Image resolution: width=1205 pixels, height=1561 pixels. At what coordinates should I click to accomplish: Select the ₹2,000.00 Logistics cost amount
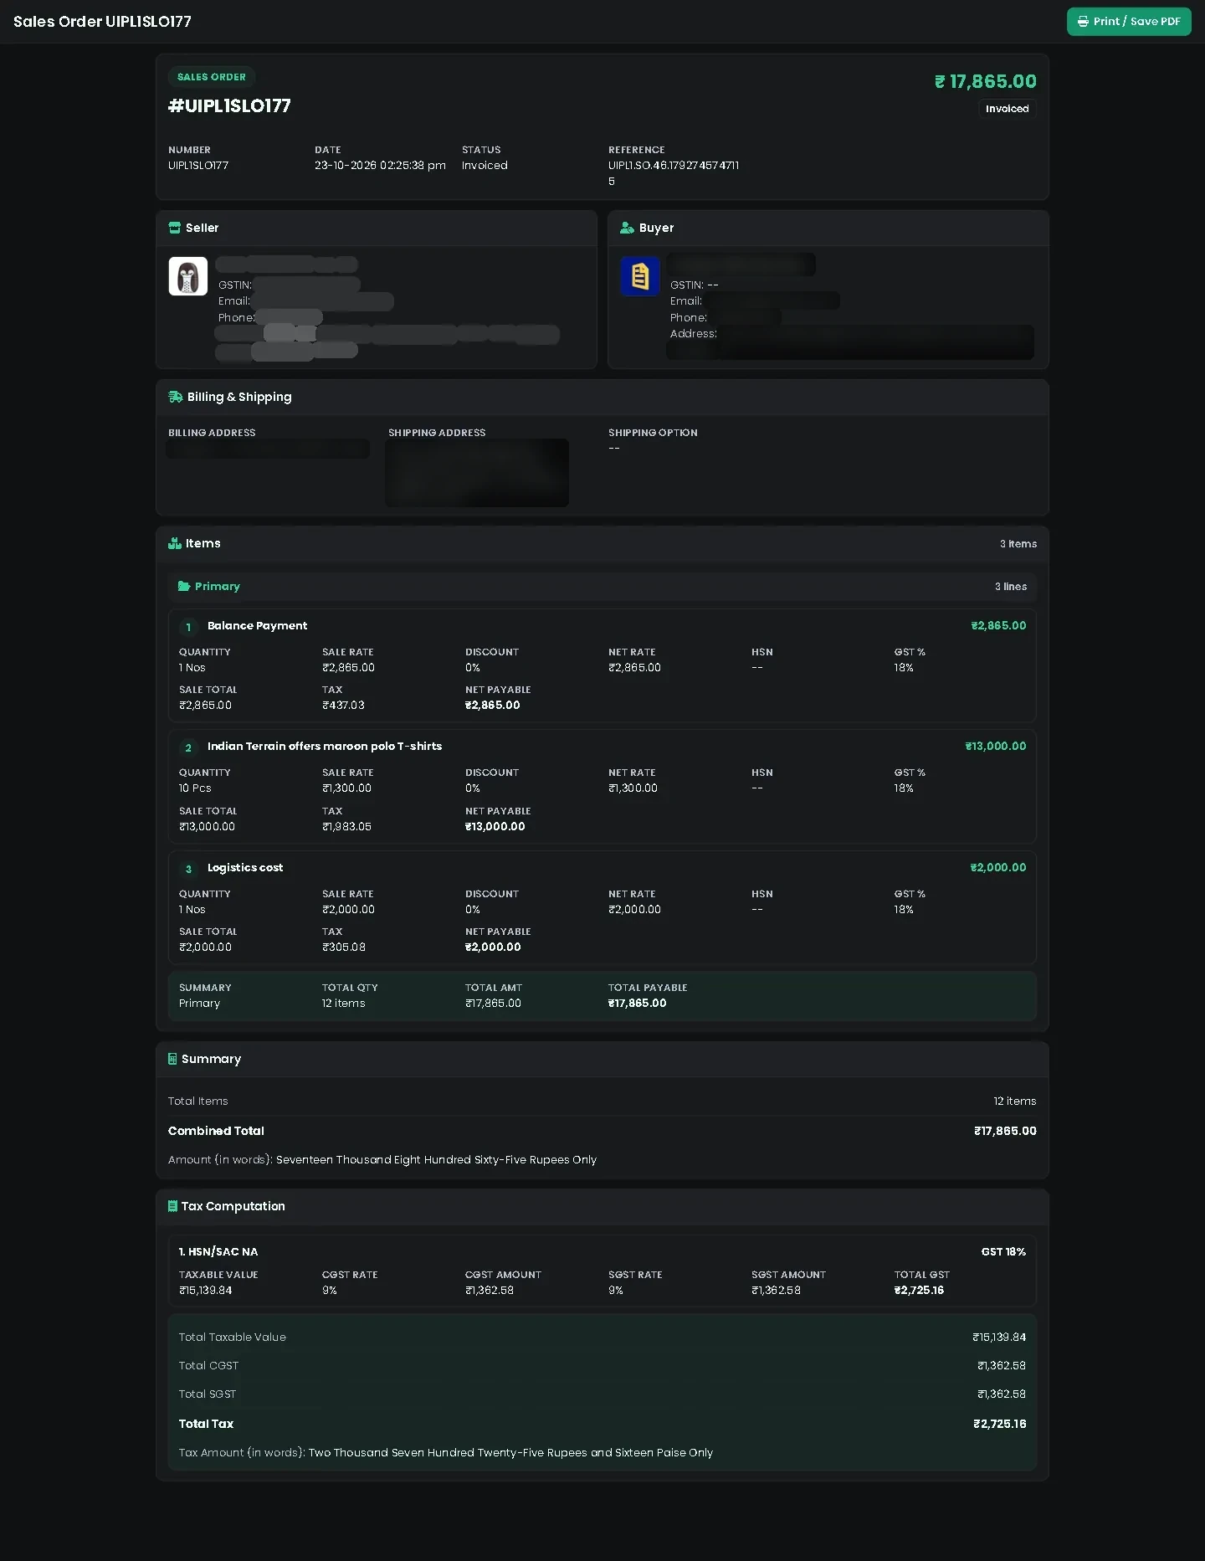coord(998,867)
